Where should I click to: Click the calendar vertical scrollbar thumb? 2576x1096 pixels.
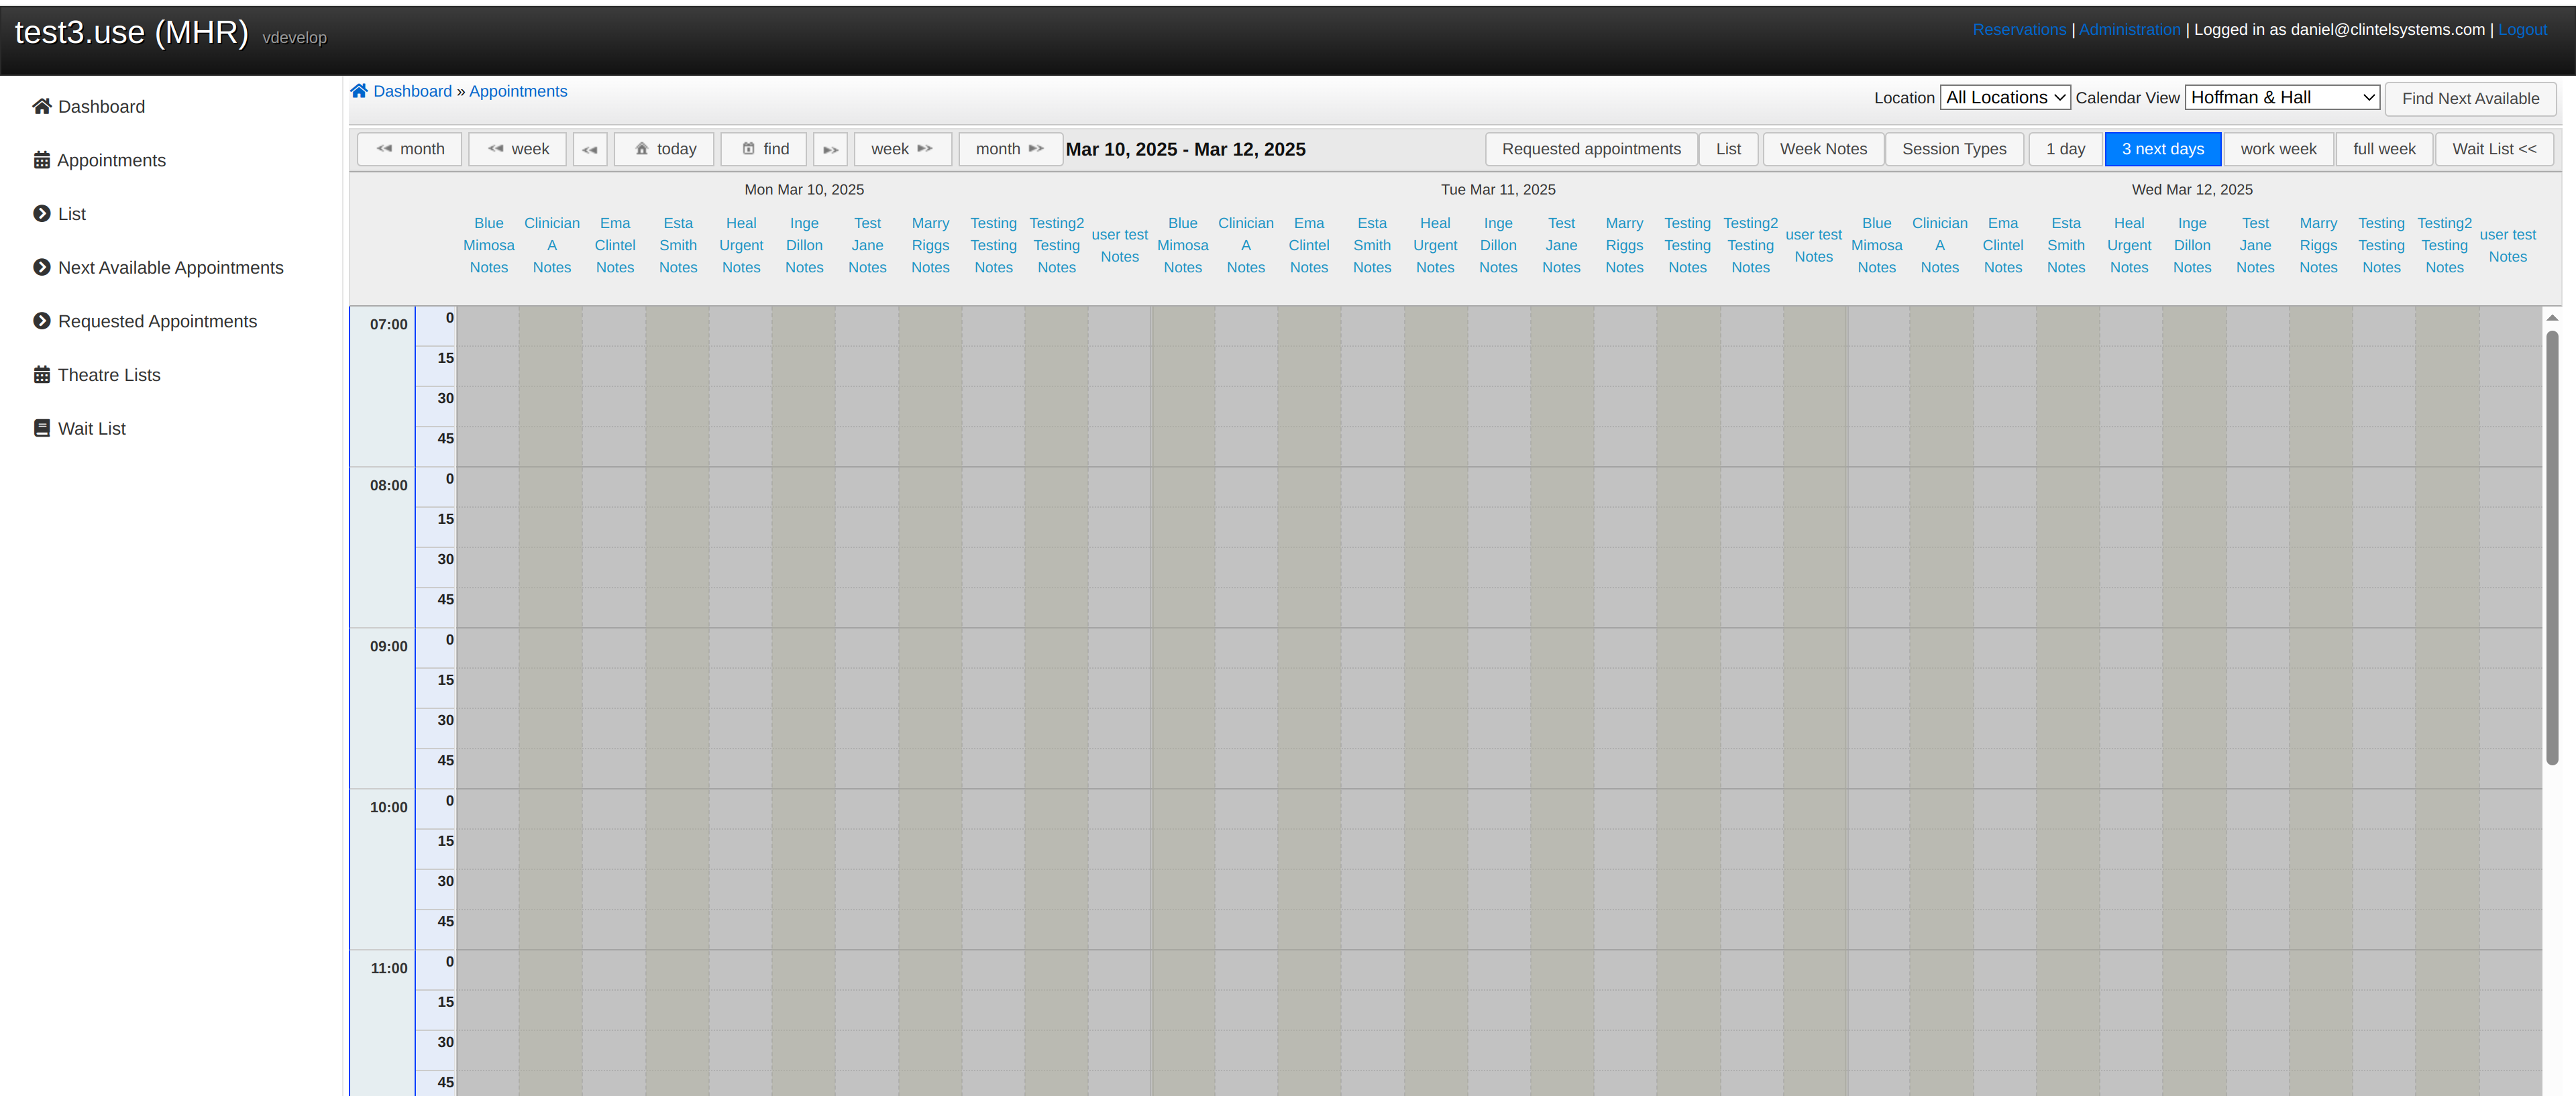click(2551, 547)
